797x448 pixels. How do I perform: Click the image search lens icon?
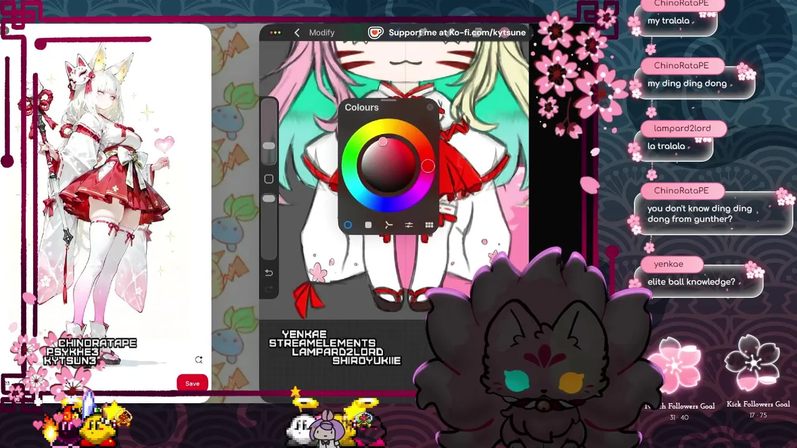199,360
